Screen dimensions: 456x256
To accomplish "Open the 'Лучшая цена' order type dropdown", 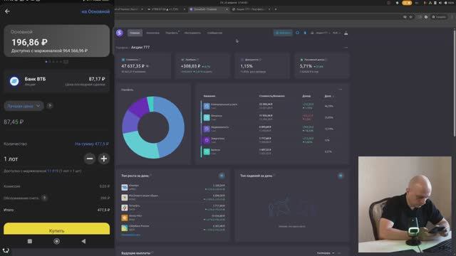I will (x=24, y=106).
